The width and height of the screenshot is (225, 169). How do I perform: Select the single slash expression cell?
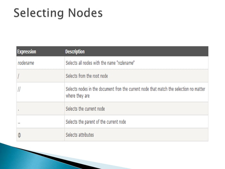click(x=18, y=76)
